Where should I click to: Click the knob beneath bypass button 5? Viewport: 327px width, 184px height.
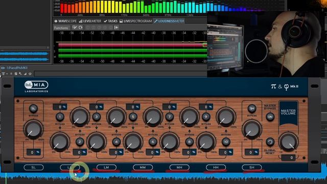click(133, 142)
